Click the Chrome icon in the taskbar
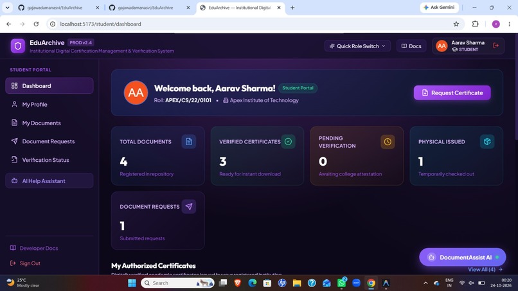Viewport: 518px width, 291px height. 371,283
